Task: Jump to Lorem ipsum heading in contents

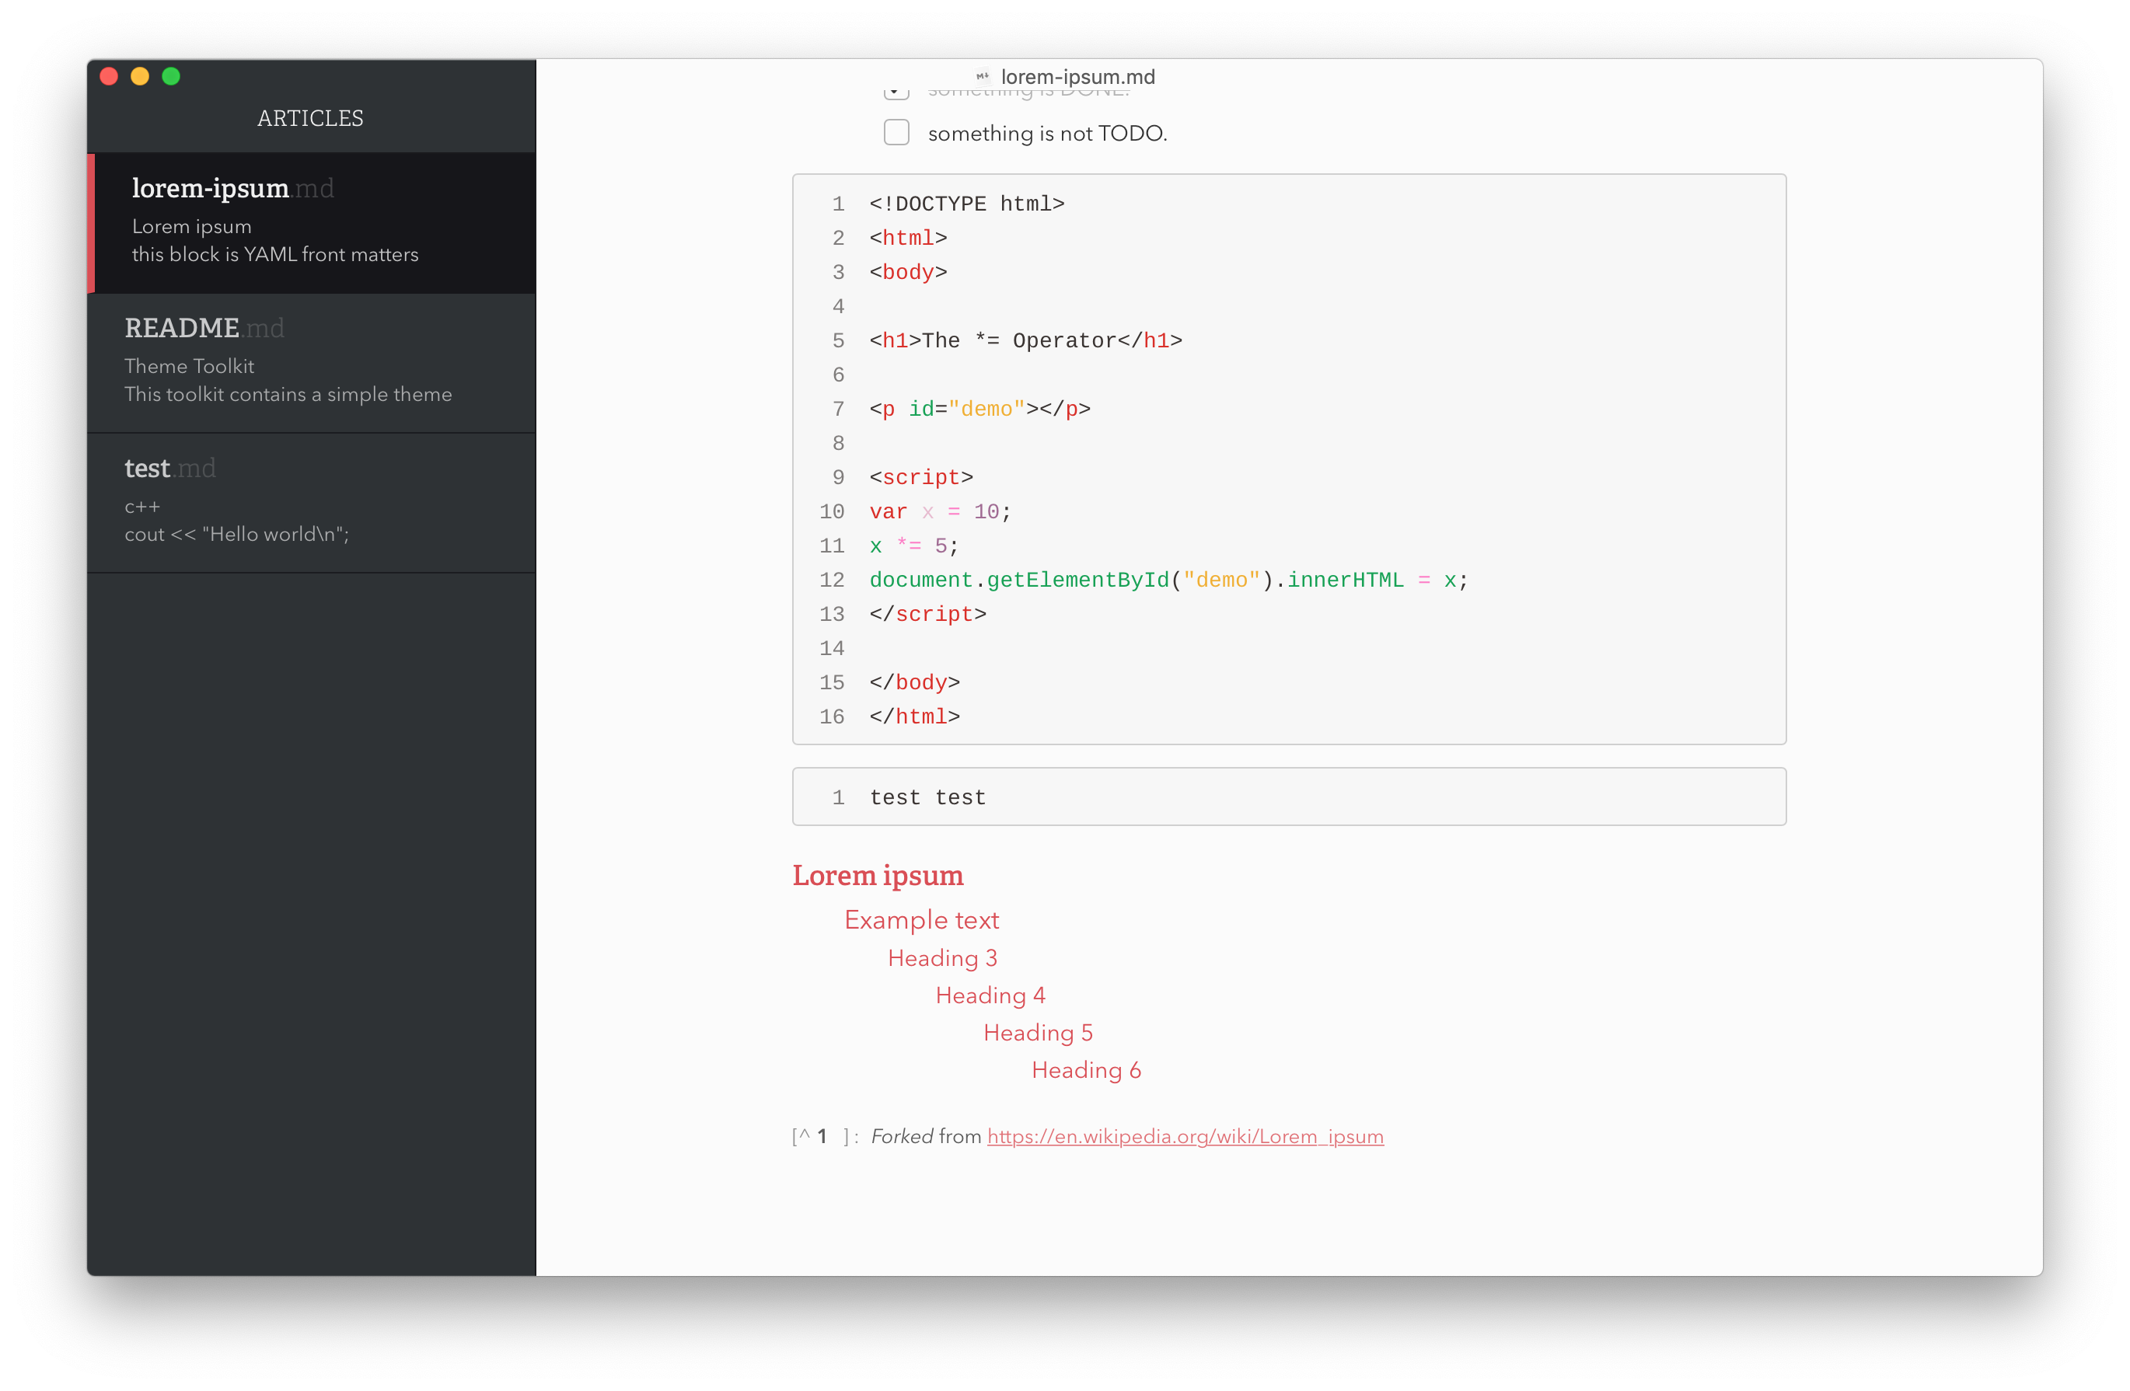Action: point(877,875)
